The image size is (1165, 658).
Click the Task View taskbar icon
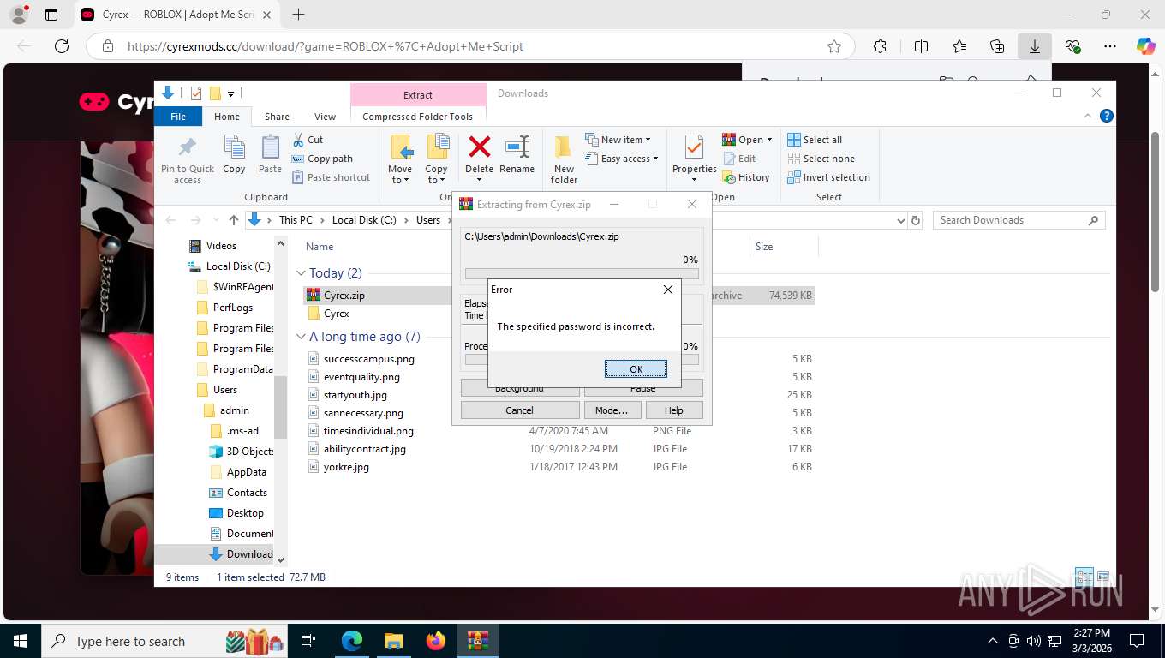point(308,641)
